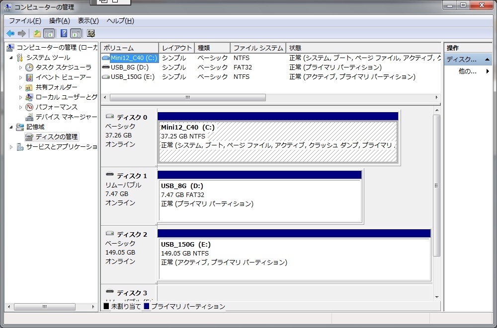Click the tree pane horizontal scrollbar thumb
The width and height of the screenshot is (497, 328).
(x=45, y=307)
